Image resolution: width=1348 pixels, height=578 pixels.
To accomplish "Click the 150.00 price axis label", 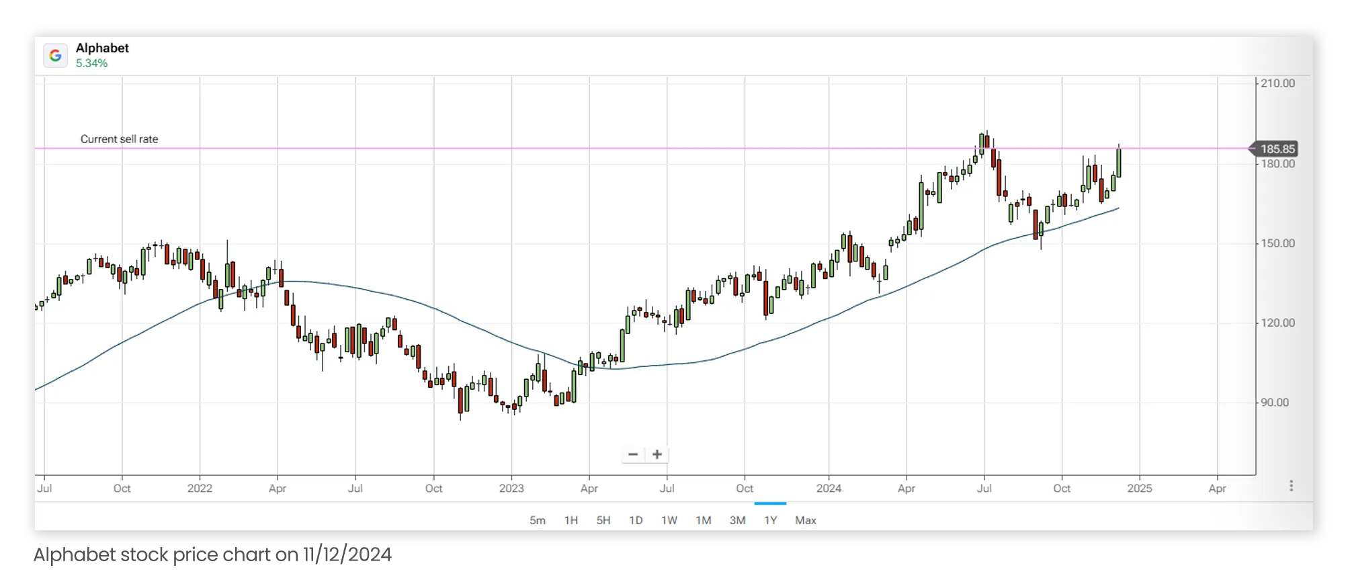I will pyautogui.click(x=1277, y=243).
